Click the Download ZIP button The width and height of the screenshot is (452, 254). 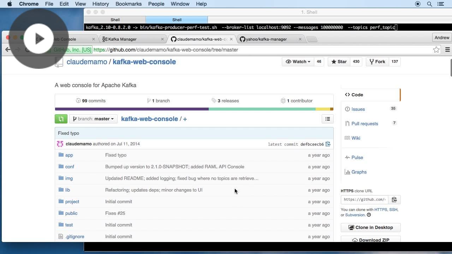[x=371, y=240]
